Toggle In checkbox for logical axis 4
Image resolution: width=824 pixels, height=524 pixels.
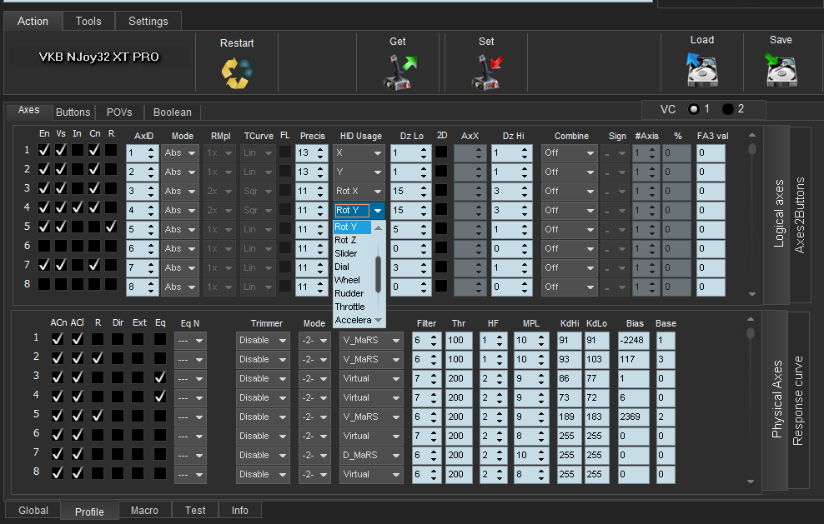[x=78, y=207]
